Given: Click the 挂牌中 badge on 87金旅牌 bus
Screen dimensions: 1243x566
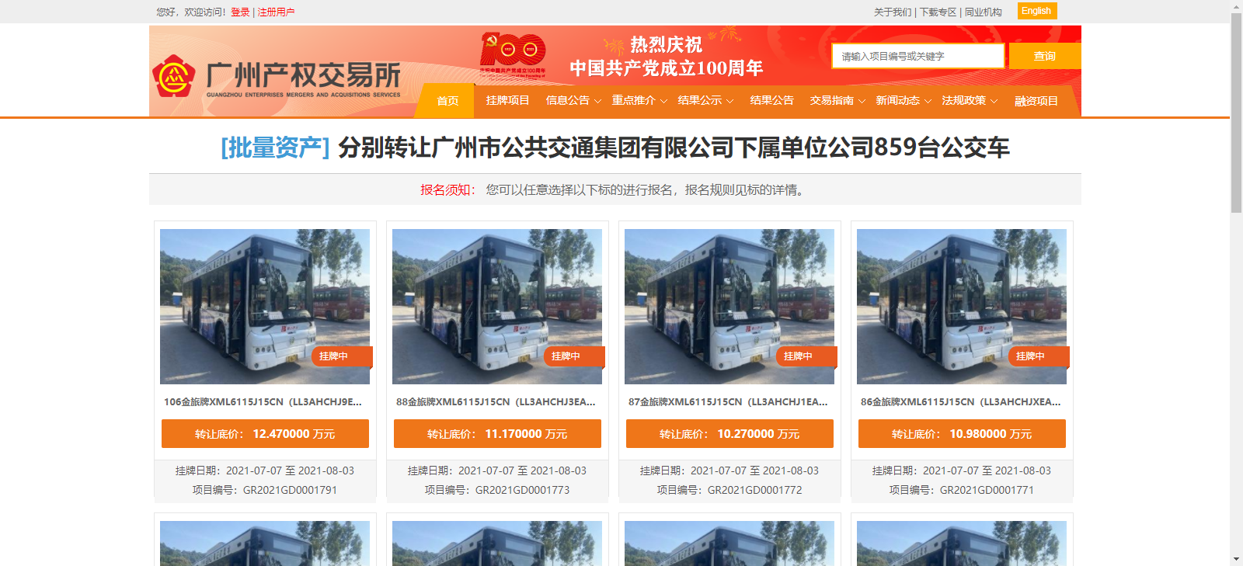Looking at the screenshot, I should click(806, 356).
